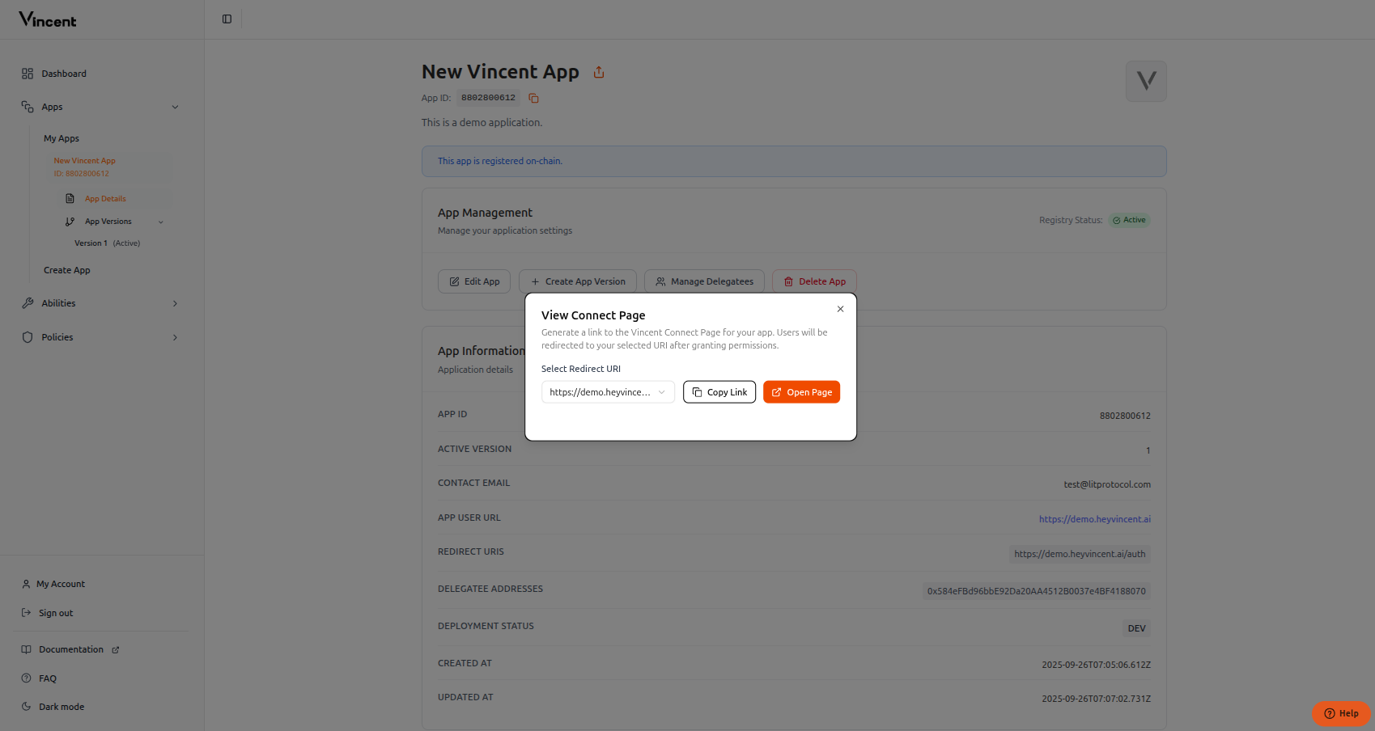This screenshot has height=731, width=1375.
Task: Click the Dashboard grid icon in sidebar
Action: tap(27, 74)
